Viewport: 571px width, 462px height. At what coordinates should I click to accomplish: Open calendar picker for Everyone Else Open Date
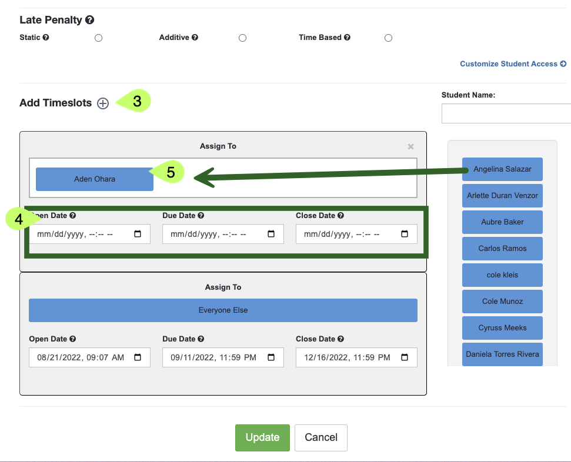138,357
